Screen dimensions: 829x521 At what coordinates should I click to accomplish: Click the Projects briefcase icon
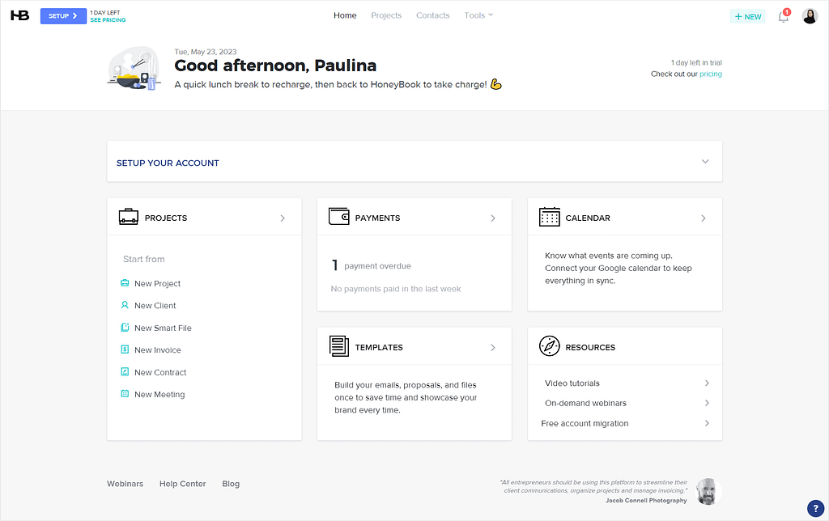click(129, 217)
